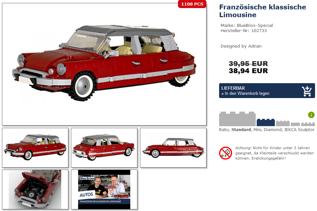Click the Designed by Adrian text
317x211 pixels.
241,46
